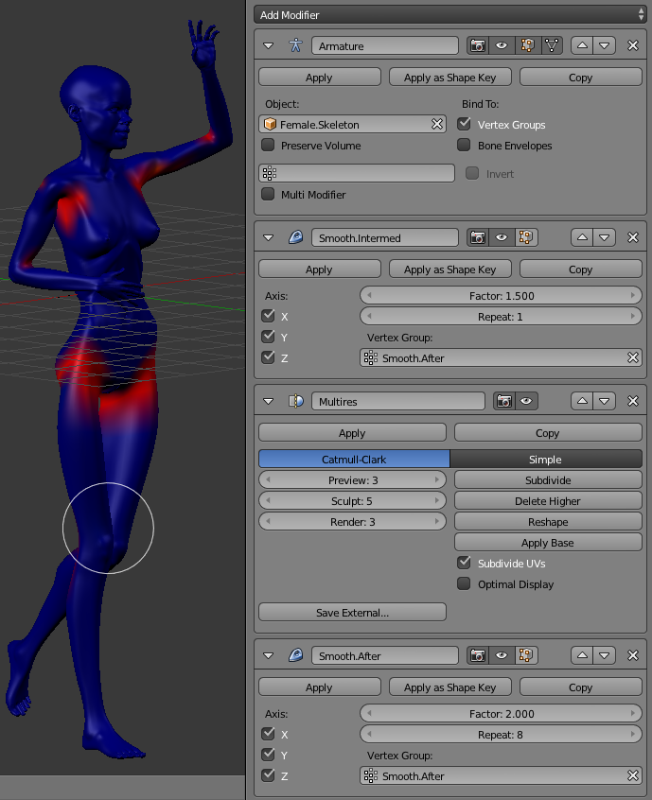Enable Preserve Volume checkbox
This screenshot has height=800, width=652.
point(269,146)
